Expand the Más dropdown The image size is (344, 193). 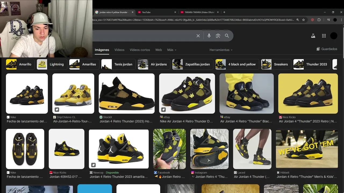click(x=172, y=50)
